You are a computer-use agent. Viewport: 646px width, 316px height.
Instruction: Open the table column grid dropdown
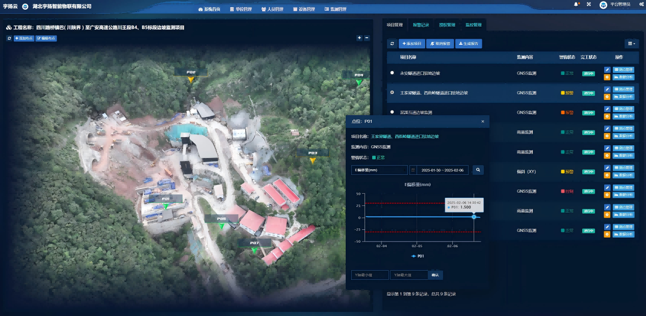click(x=631, y=44)
